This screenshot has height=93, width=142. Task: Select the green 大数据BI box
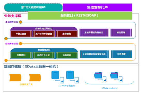[x=21, y=55]
